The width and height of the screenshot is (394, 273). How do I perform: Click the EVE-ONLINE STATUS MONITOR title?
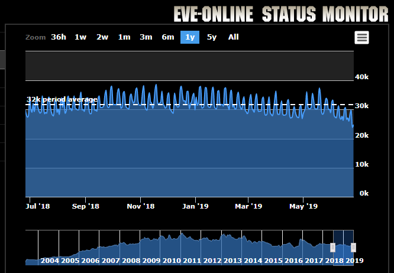coord(281,14)
